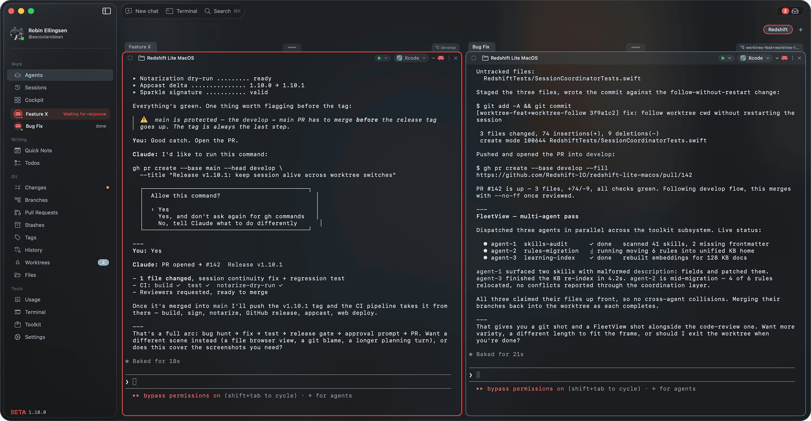Viewport: 811px width, 421px height.
Task: Click the plus icon beside Redshift
Action: tap(801, 30)
